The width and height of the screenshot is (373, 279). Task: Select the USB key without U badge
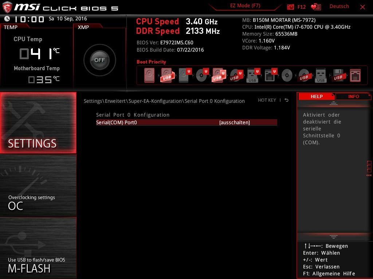point(321,76)
